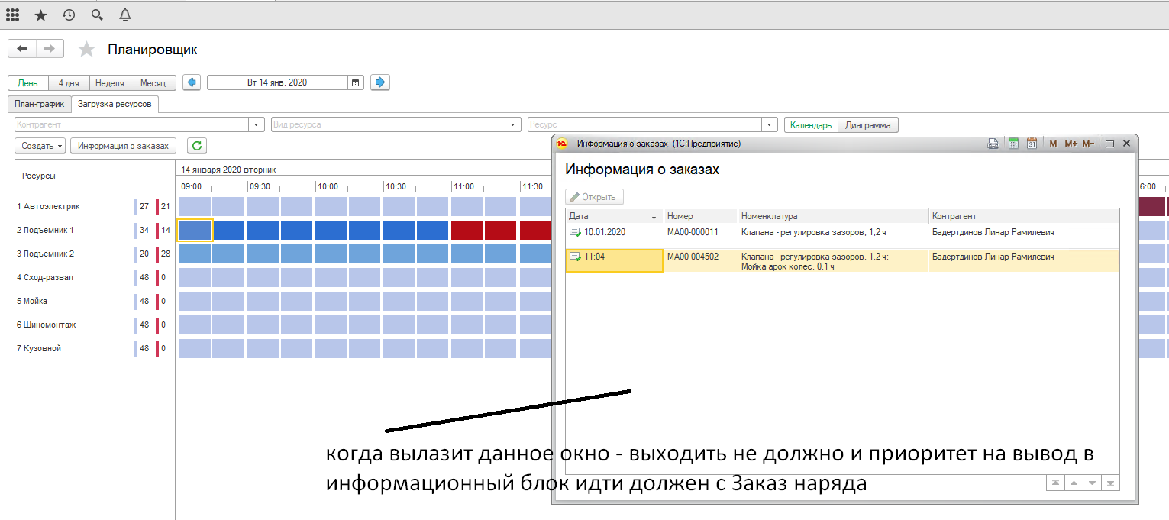Select the Загрузка ресурсов tab
1169x520 pixels.
click(115, 104)
